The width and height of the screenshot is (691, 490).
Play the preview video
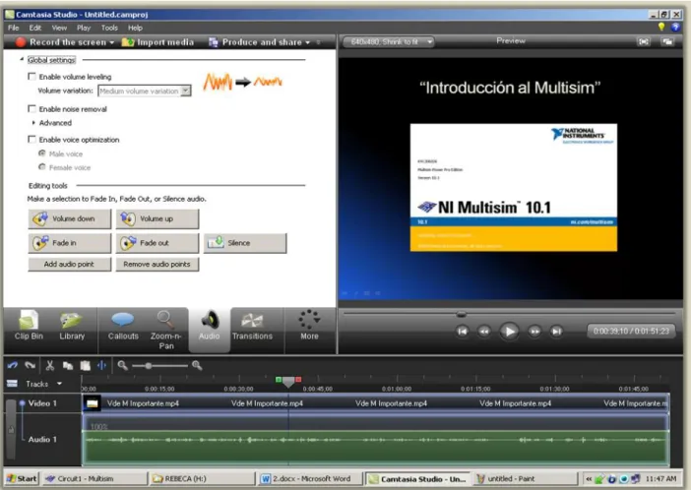click(x=509, y=332)
